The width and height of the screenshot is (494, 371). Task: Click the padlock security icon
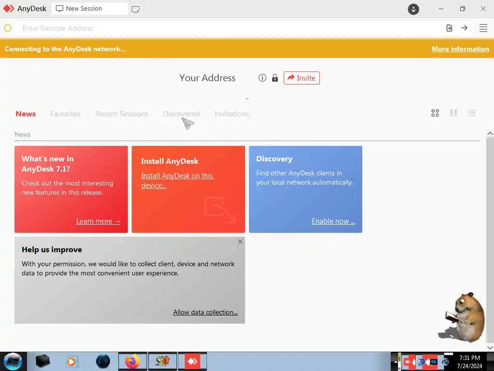tap(274, 78)
